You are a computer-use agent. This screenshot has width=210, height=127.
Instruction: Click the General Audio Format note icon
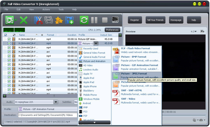tap(81, 57)
